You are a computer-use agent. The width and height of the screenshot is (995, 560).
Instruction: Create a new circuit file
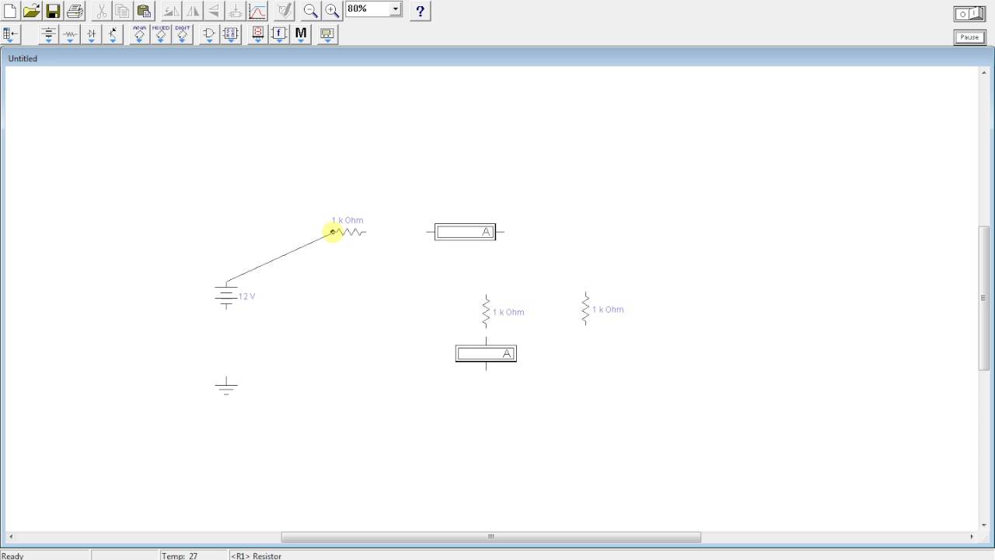(10, 11)
